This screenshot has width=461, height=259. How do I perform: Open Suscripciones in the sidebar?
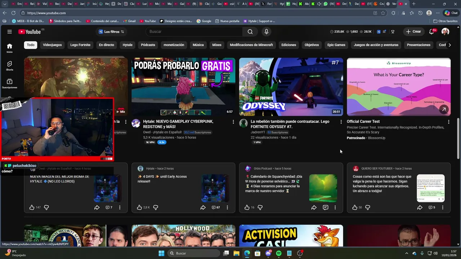9,83
